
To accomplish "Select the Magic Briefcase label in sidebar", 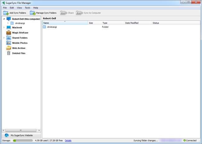I will [20, 33].
